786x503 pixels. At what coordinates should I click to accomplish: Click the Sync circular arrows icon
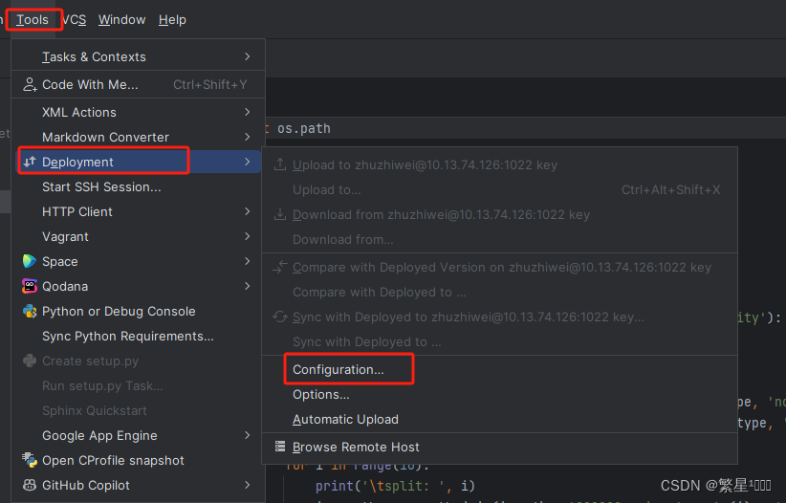(x=280, y=317)
